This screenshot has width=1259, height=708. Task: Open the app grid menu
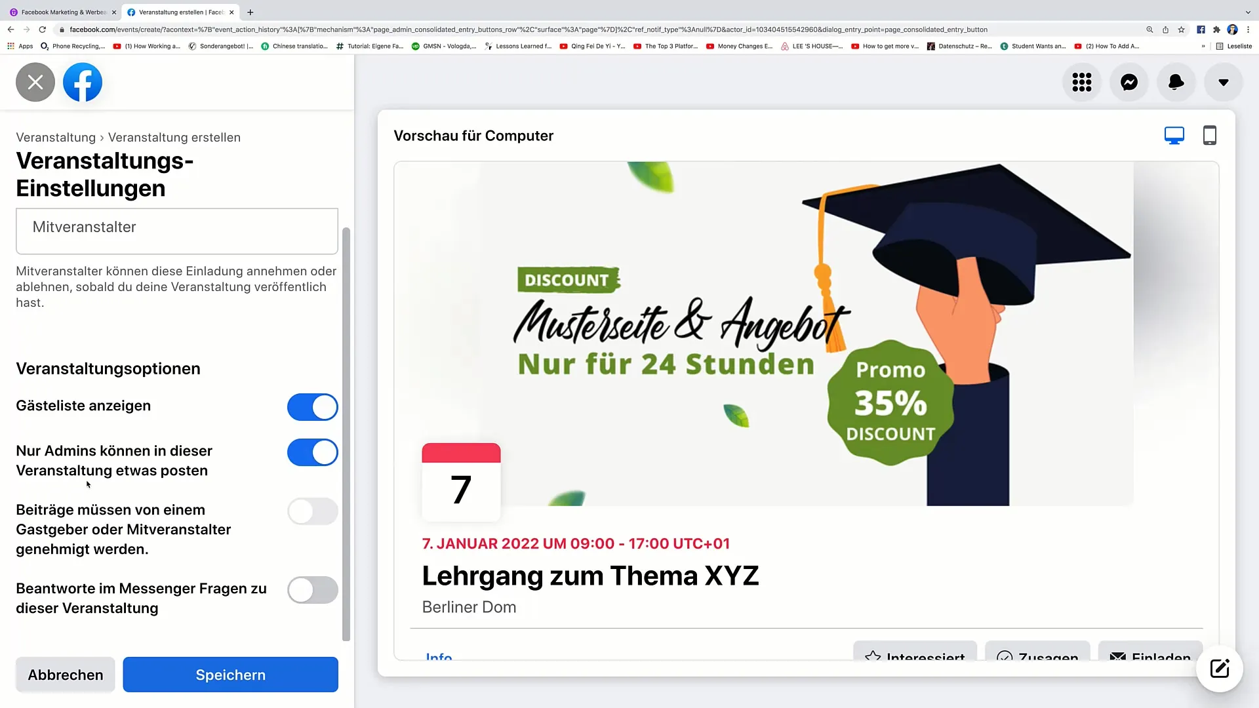[x=1082, y=81]
